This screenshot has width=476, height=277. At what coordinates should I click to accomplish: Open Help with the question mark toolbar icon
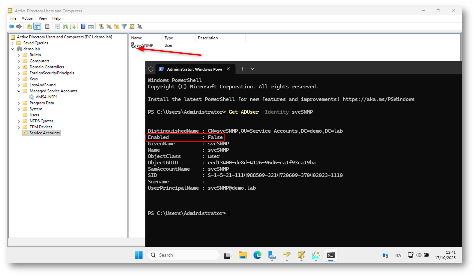tap(83, 26)
